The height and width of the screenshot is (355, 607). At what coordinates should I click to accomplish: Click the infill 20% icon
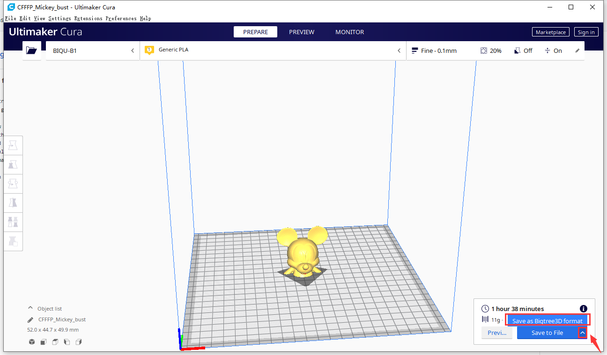pyautogui.click(x=484, y=51)
